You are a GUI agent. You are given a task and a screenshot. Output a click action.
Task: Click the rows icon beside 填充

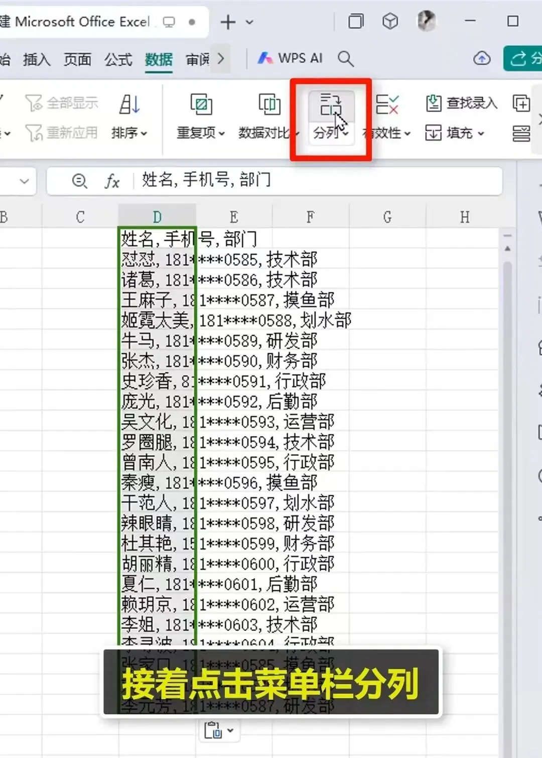tap(521, 134)
